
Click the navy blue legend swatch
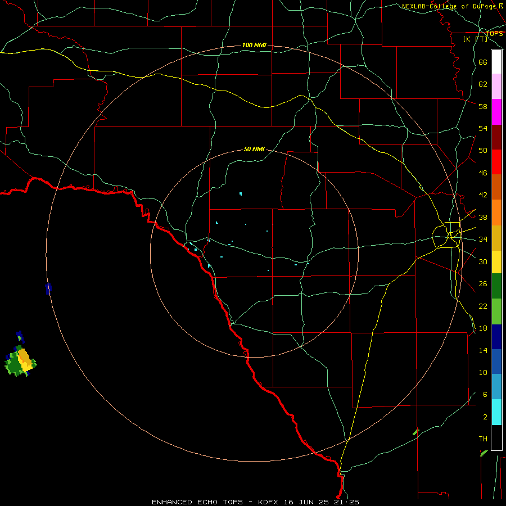496,337
